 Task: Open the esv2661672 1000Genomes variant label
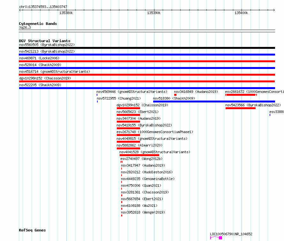(254, 92)
